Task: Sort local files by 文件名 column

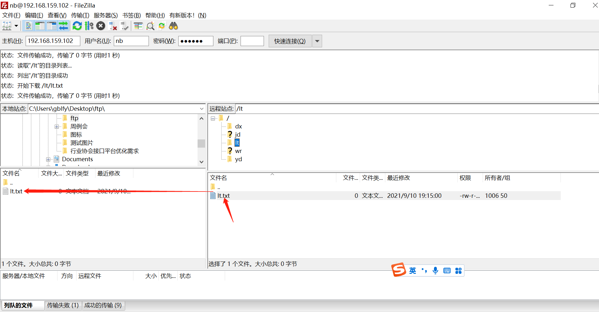Action: tap(20, 173)
